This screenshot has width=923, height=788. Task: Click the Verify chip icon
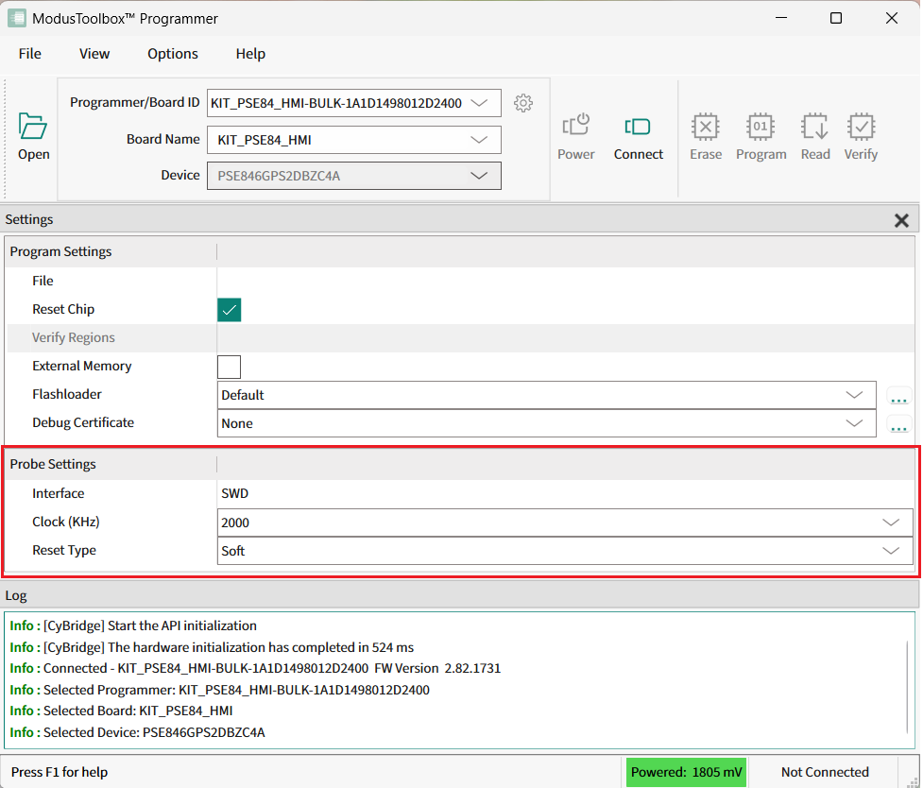coord(861,126)
